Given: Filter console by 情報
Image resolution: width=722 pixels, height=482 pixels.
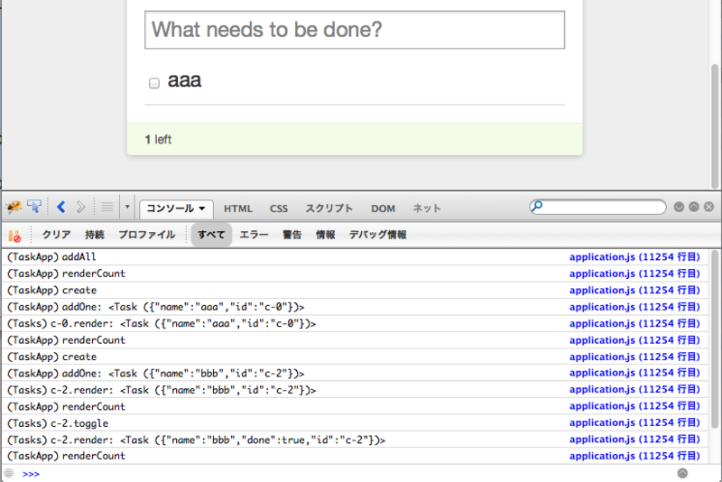Looking at the screenshot, I should 325,235.
